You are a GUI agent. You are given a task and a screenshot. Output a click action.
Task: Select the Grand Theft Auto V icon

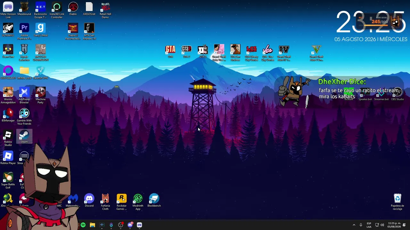click(x=316, y=53)
